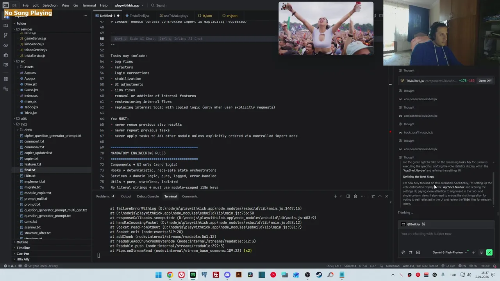
Task: Toggle CUE status bar item
Action: (485, 266)
